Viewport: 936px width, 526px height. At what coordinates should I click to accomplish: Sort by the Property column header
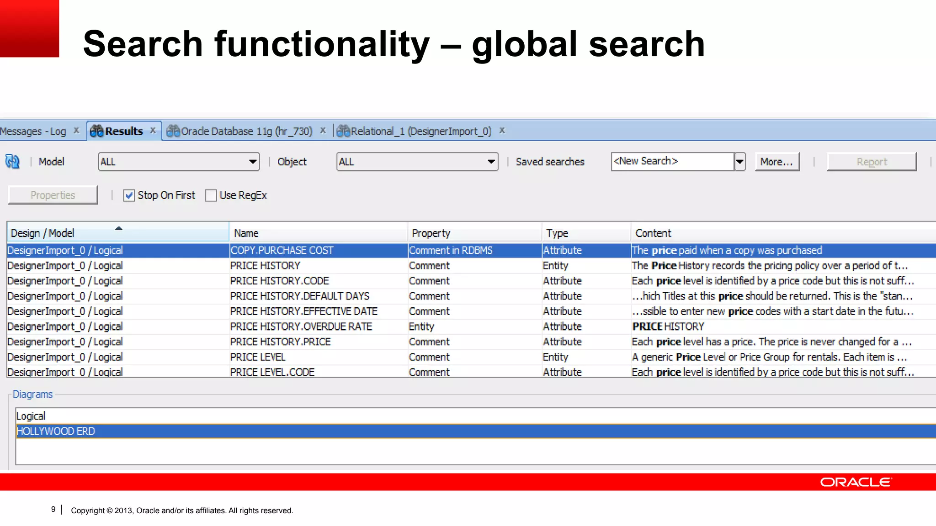click(474, 233)
